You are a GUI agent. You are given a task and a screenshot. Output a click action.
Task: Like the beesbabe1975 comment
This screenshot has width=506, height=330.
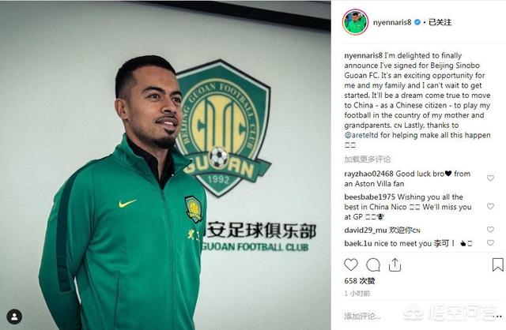coord(490,206)
